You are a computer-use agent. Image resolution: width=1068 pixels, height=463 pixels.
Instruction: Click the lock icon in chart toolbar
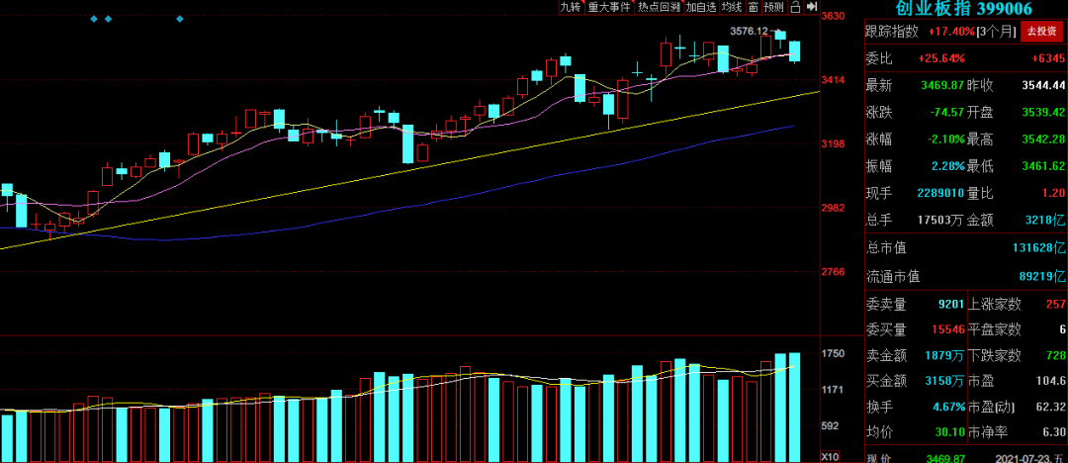point(795,7)
